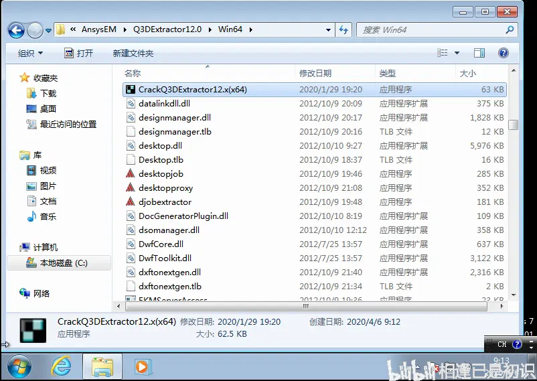Click the Win64 breadcrumb
The width and height of the screenshot is (537, 381).
tap(230, 29)
